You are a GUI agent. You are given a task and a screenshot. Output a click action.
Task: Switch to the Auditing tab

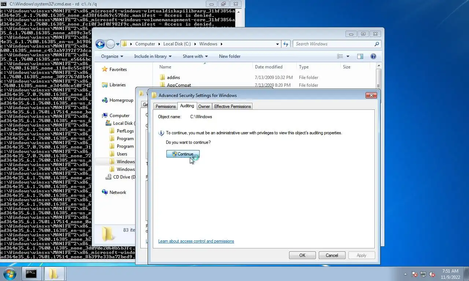[187, 106]
